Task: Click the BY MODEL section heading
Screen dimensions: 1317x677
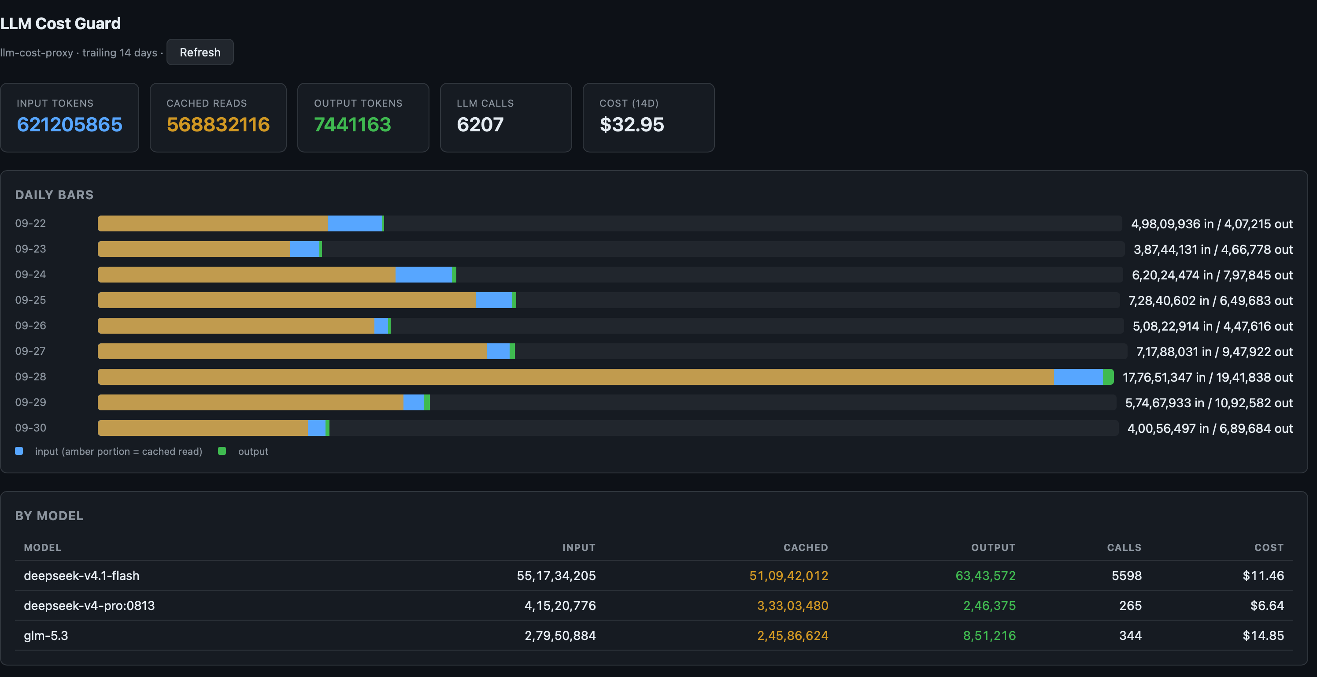Action: [x=49, y=516]
